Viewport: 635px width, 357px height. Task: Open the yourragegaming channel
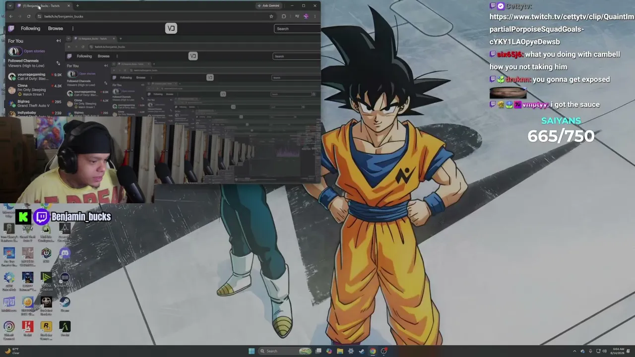(34, 76)
